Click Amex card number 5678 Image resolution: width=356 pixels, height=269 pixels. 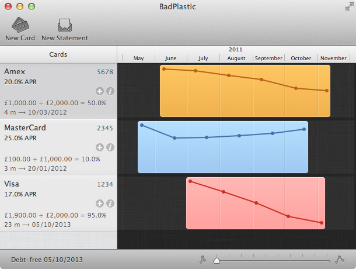point(105,72)
